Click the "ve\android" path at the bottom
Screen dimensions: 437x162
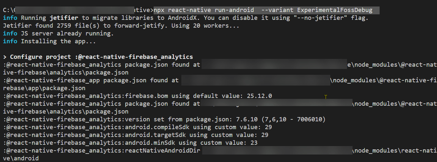(21, 158)
